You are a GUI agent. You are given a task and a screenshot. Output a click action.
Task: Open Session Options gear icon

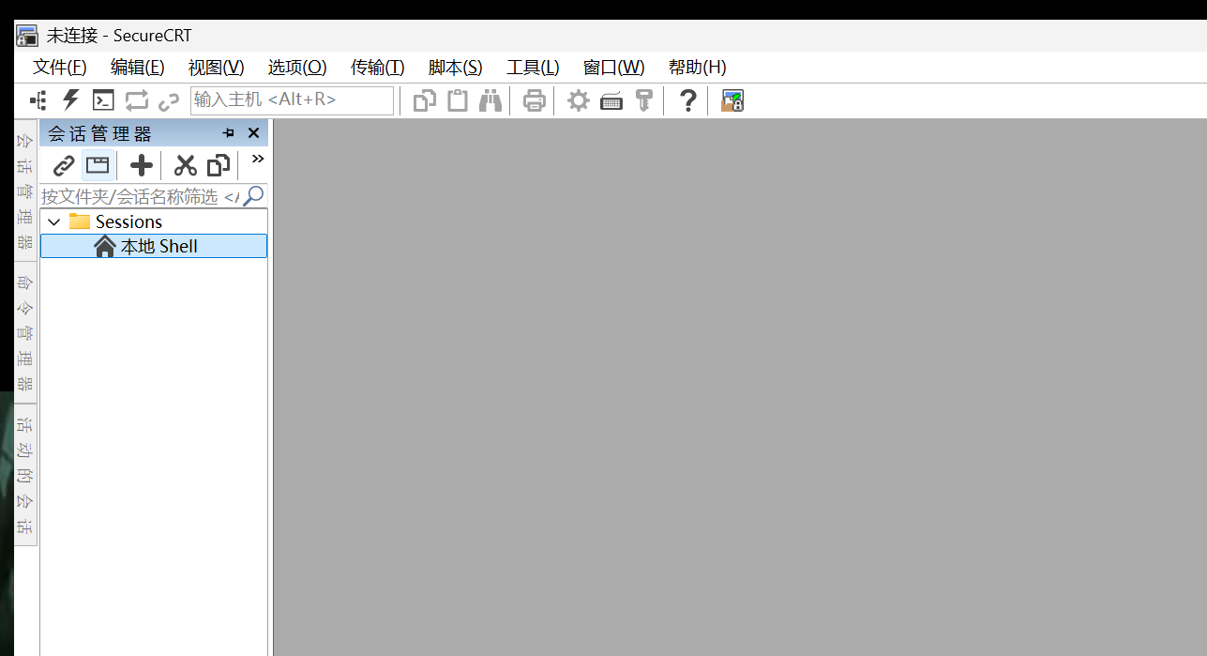tap(578, 100)
